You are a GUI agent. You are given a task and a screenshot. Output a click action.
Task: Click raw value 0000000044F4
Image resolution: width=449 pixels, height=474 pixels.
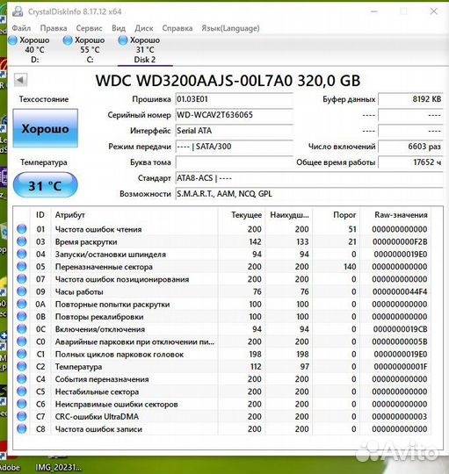click(x=400, y=291)
